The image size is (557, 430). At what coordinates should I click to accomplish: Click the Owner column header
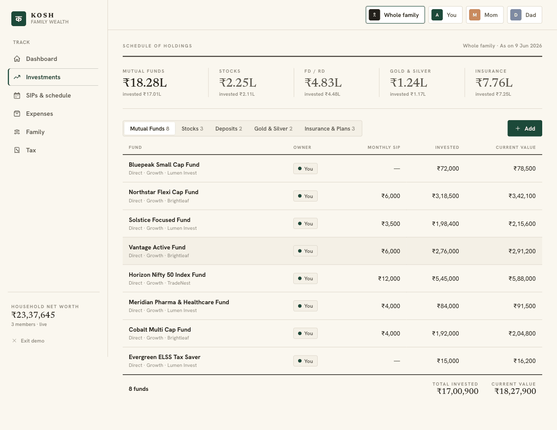(302, 148)
